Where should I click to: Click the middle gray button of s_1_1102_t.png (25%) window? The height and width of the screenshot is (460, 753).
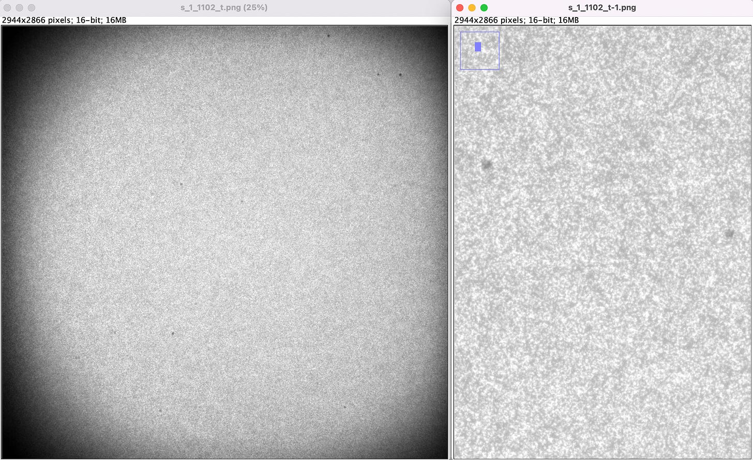pyautogui.click(x=19, y=8)
